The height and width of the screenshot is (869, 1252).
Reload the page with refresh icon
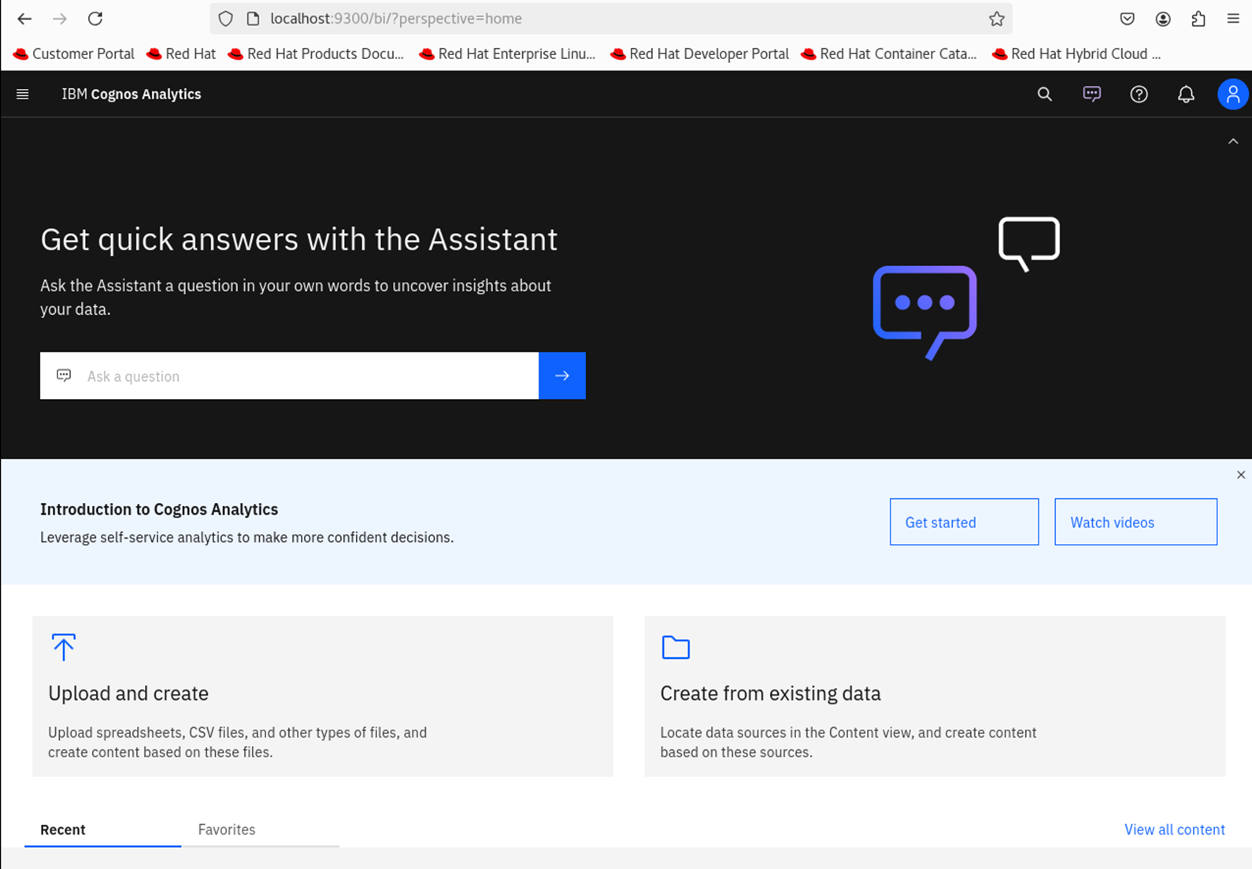coord(95,19)
